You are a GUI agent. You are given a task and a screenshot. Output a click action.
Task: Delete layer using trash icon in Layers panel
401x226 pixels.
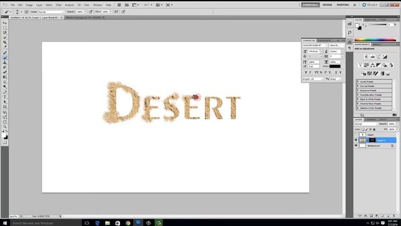(x=394, y=216)
